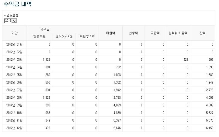Viewport: 219px width, 137px height.
Task: Click the 2012년 09월 row label
Action: pyautogui.click(x=14, y=105)
